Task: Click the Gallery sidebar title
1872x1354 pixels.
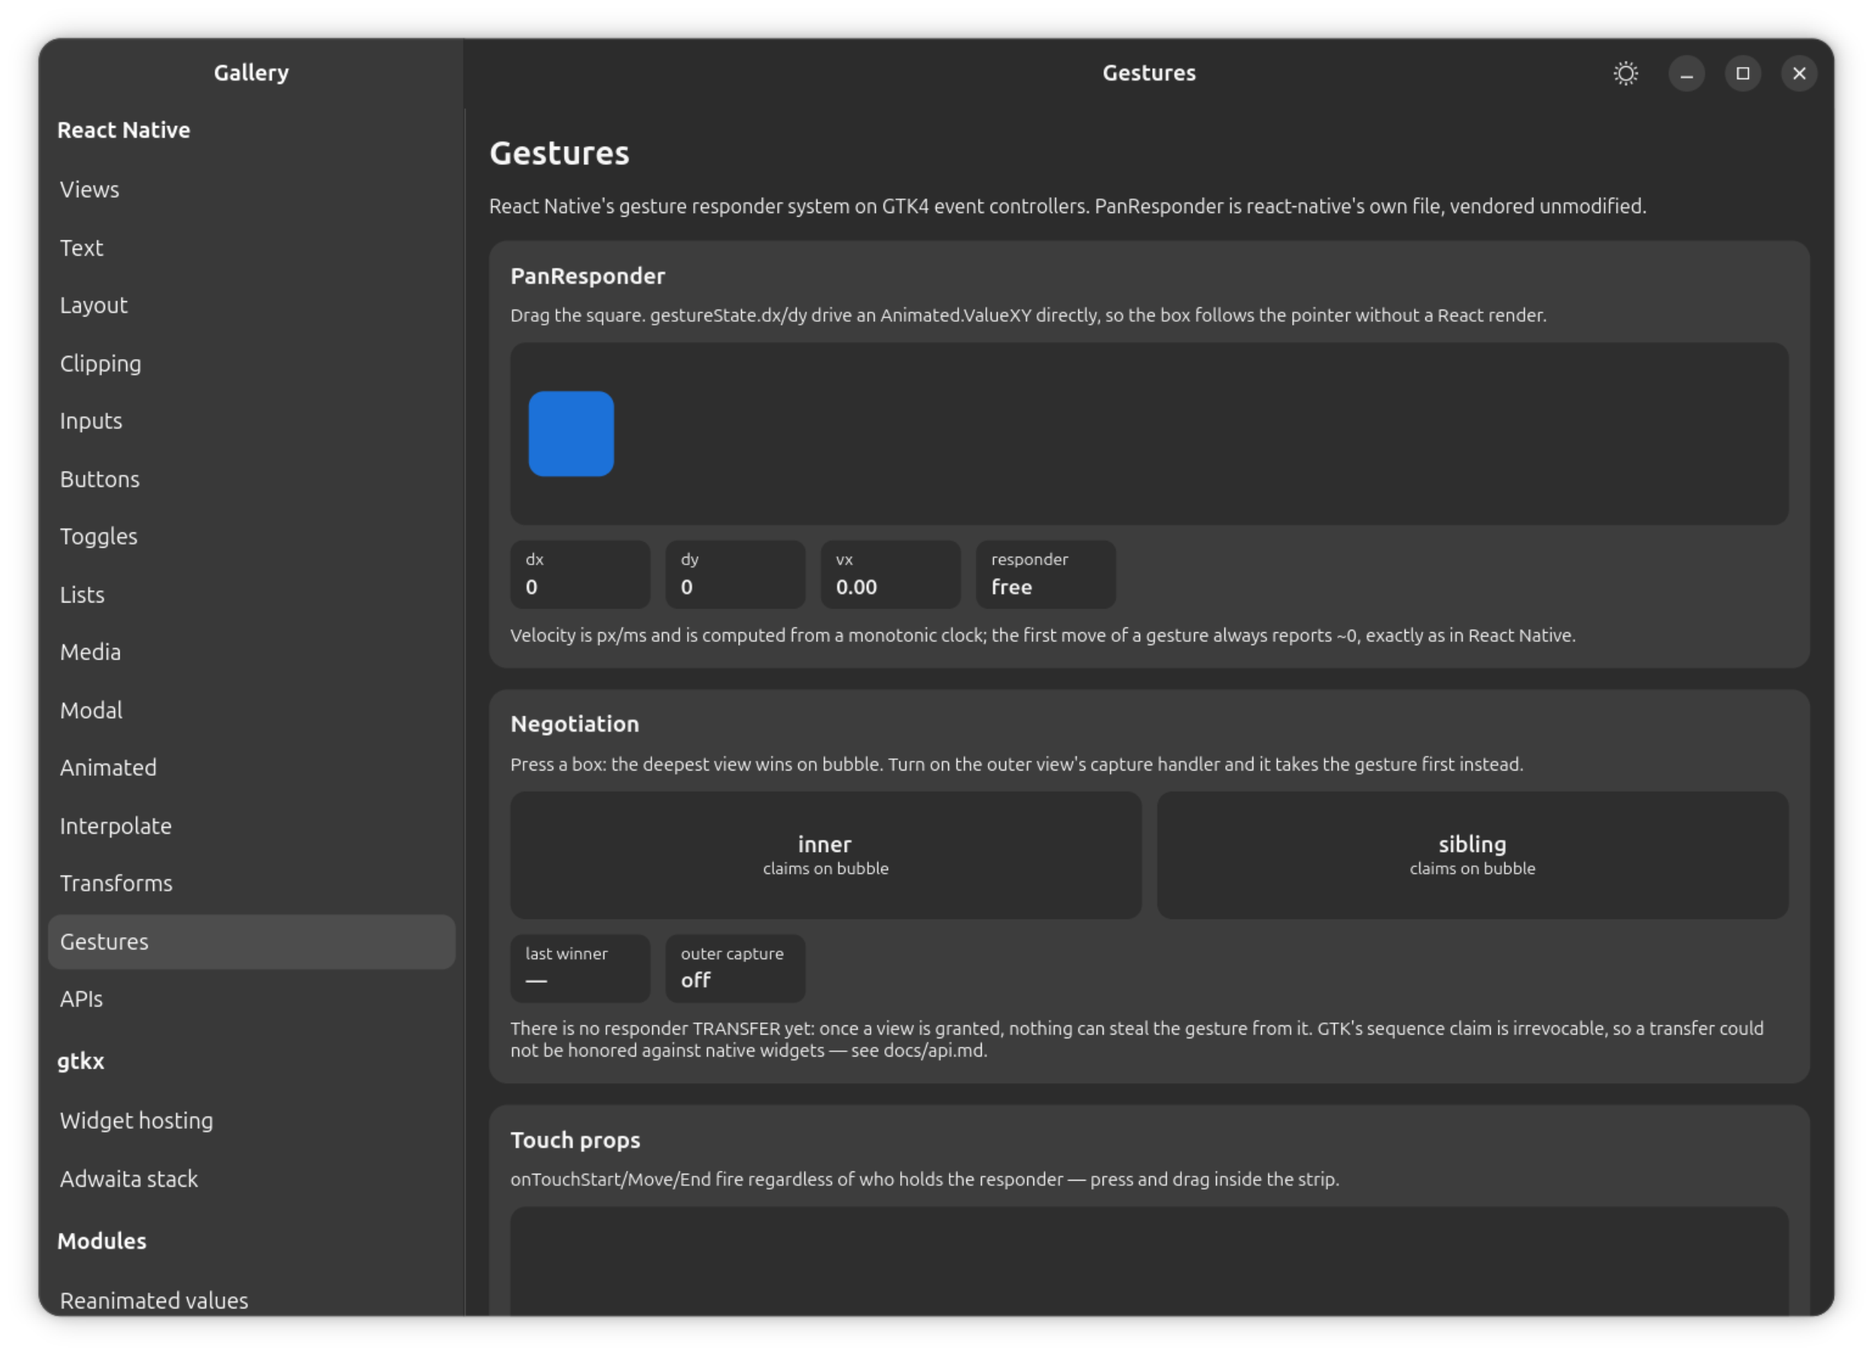Action: 252,72
